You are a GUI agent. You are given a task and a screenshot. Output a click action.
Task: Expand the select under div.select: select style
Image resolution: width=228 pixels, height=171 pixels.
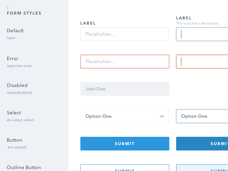tap(125, 116)
